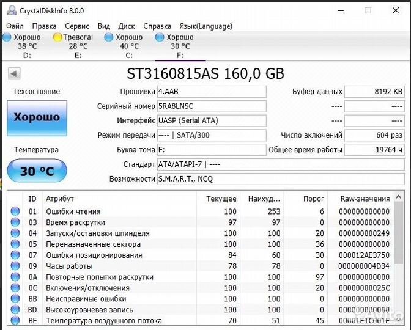This screenshot has width=411, height=330.
Task: Click the Raw-значения column header
Action: [x=360, y=199]
